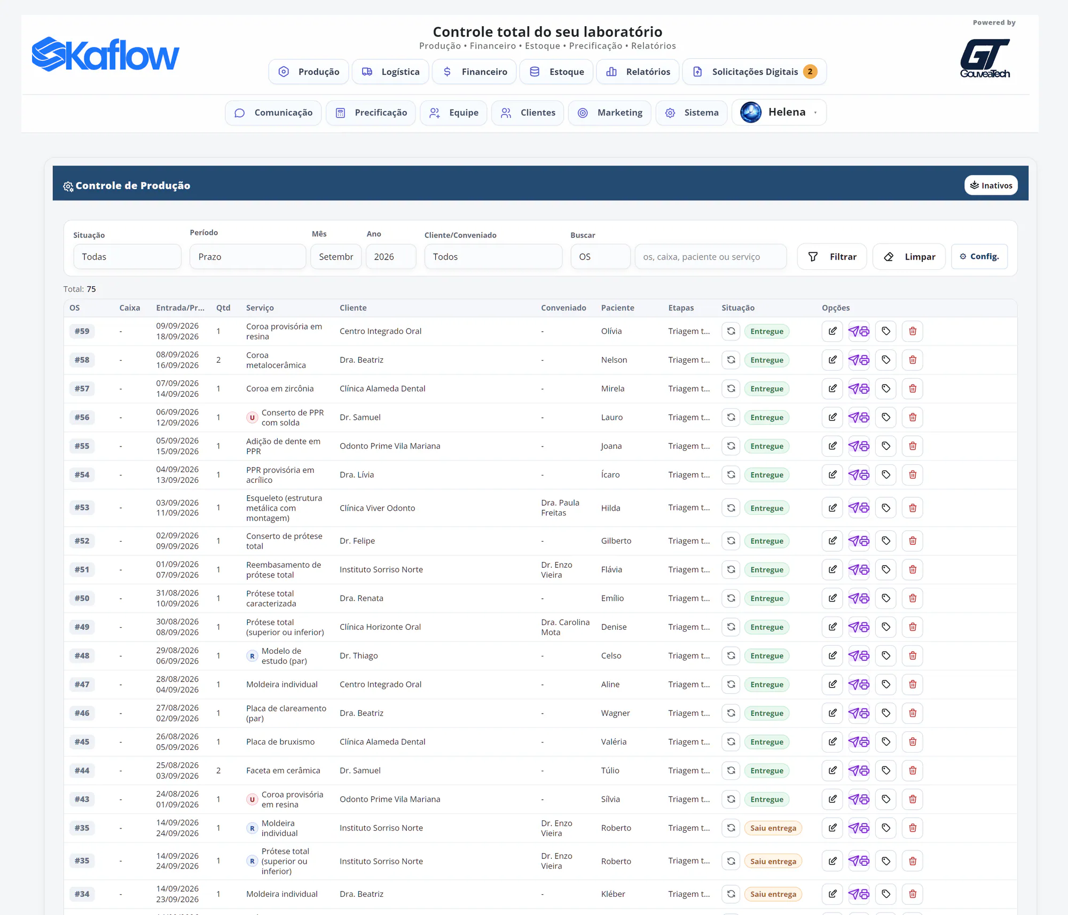Screen dimensions: 1068x915
Task: Click the Entrada/Pr... column header
Action: click(x=180, y=308)
